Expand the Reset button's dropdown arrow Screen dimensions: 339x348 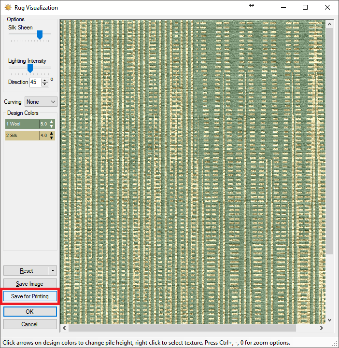(53, 271)
